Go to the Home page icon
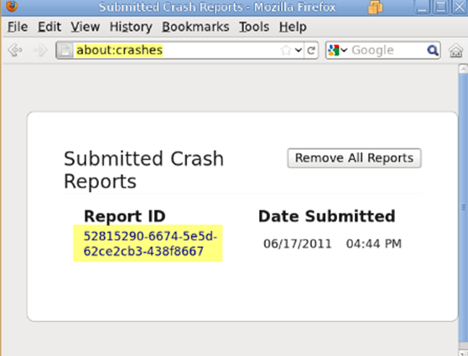 [x=455, y=50]
